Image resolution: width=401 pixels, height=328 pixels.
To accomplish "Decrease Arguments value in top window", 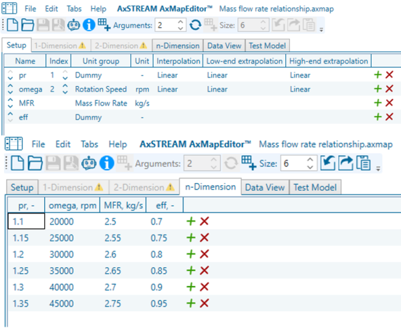I will 180,28.
